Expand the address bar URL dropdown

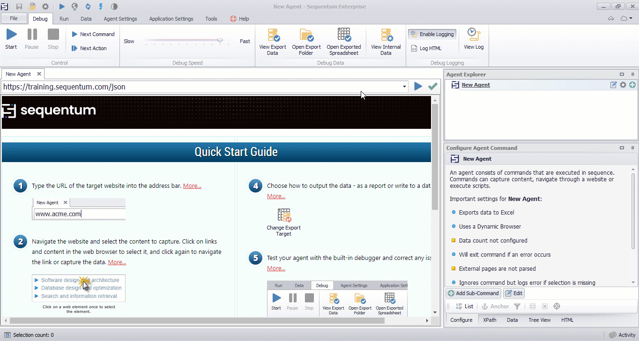point(404,87)
